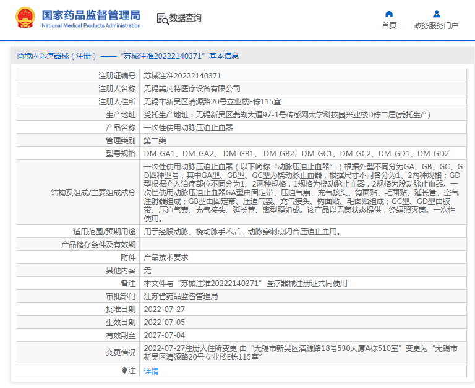Viewport: 475px width, 388px height.
Task: Click the 变更情况 label
Action: coord(121,353)
